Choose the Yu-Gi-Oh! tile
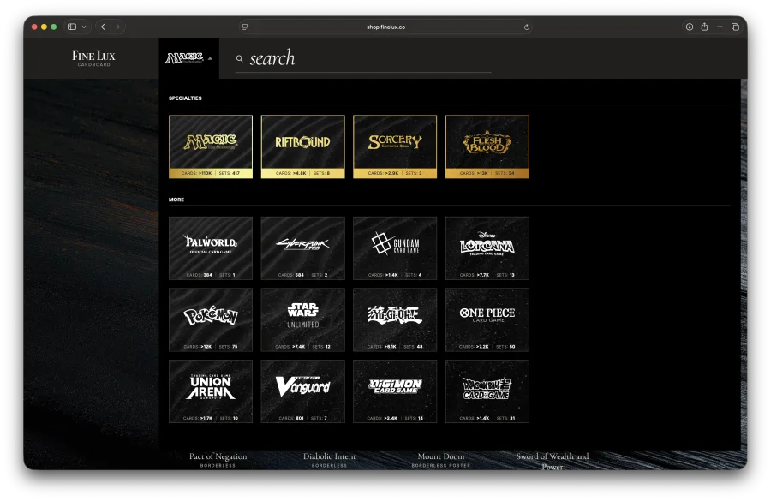 395,319
